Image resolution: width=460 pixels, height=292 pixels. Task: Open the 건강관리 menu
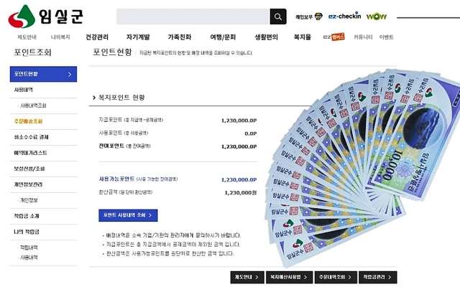click(96, 37)
